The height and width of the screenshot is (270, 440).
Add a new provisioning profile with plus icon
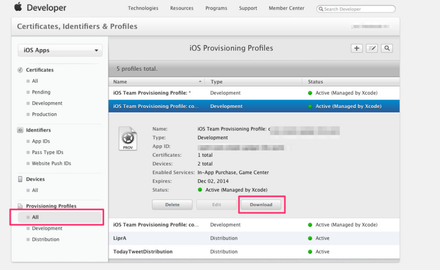[356, 48]
